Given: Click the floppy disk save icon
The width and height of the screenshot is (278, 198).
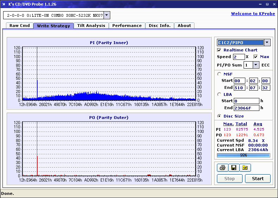Looking at the screenshot, I should [x=233, y=168].
